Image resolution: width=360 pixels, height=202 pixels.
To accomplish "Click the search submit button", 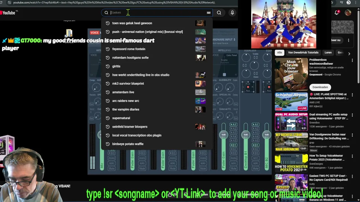I will click(219, 13).
